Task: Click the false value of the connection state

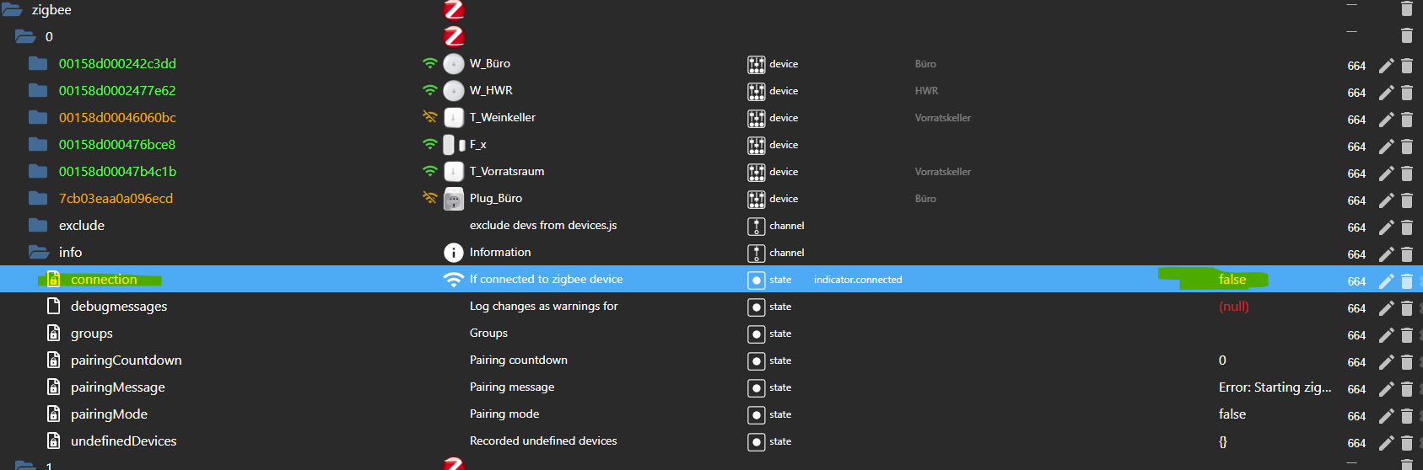Action: pos(1232,280)
